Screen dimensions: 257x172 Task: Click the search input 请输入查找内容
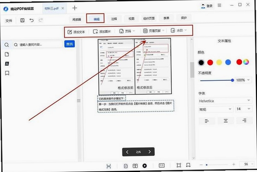point(39,44)
